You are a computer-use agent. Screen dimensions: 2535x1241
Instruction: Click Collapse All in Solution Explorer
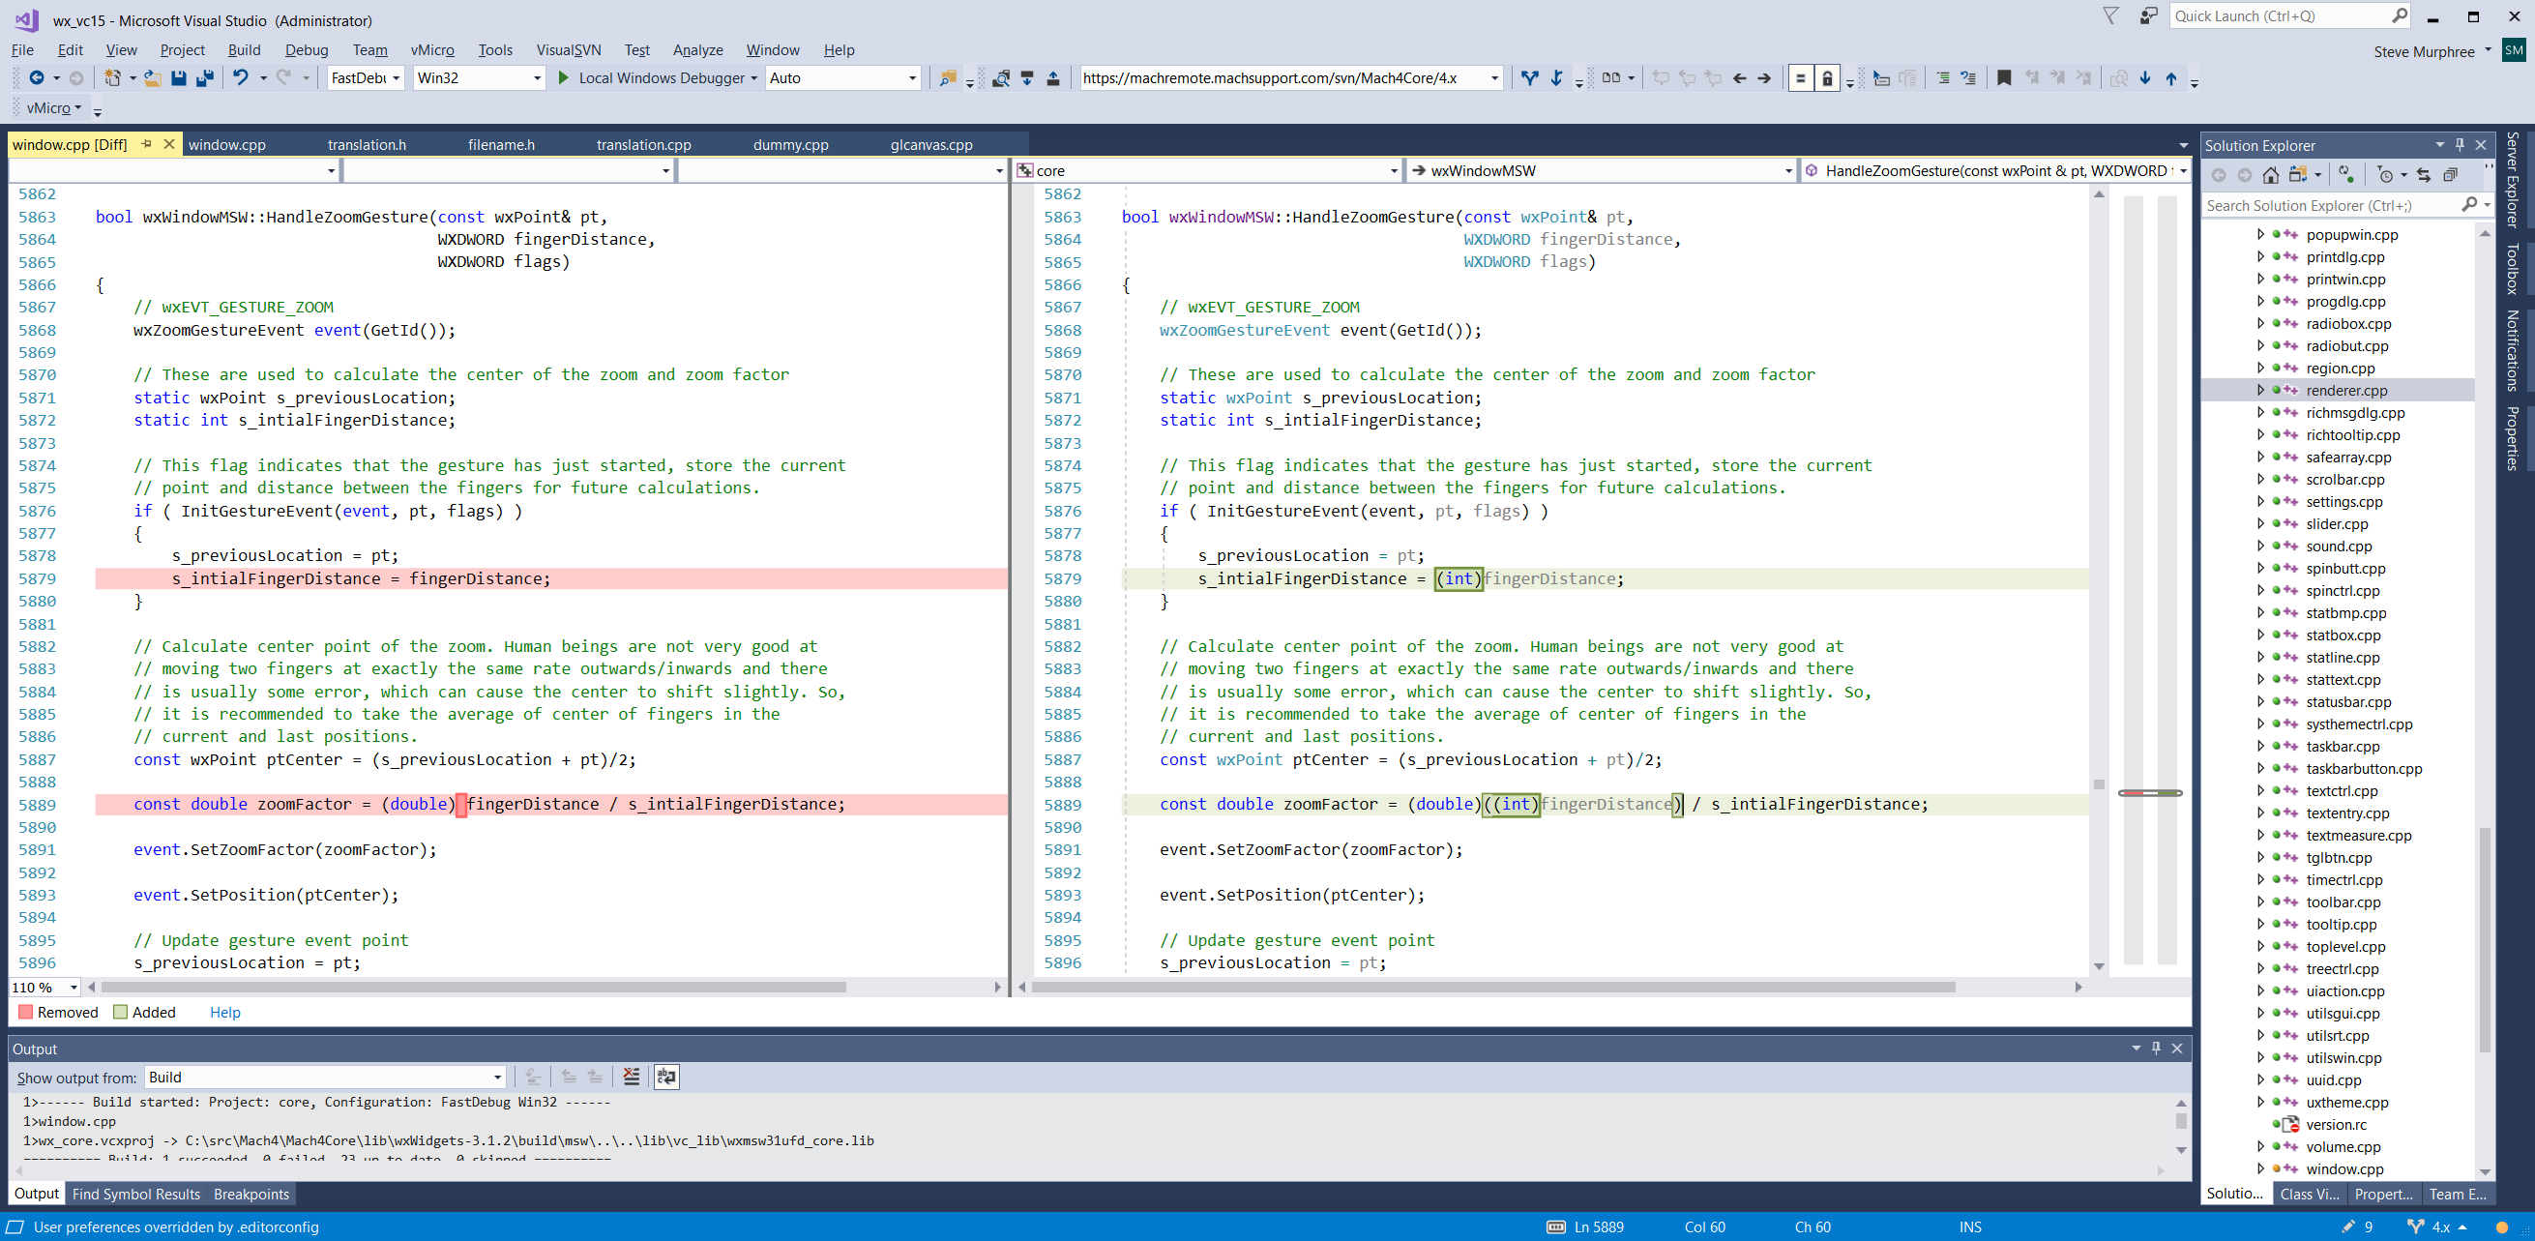point(2450,175)
